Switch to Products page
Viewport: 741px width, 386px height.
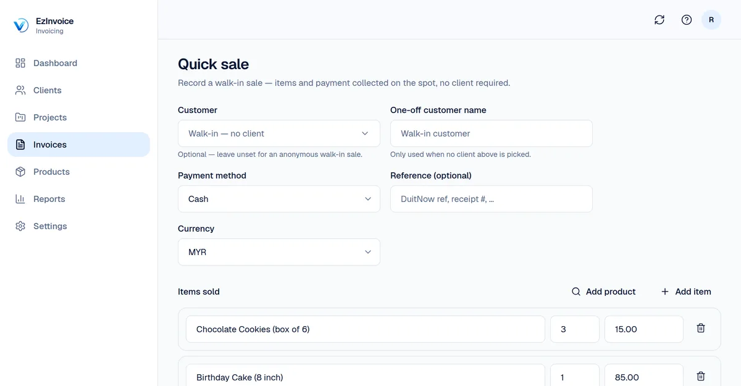click(78, 172)
